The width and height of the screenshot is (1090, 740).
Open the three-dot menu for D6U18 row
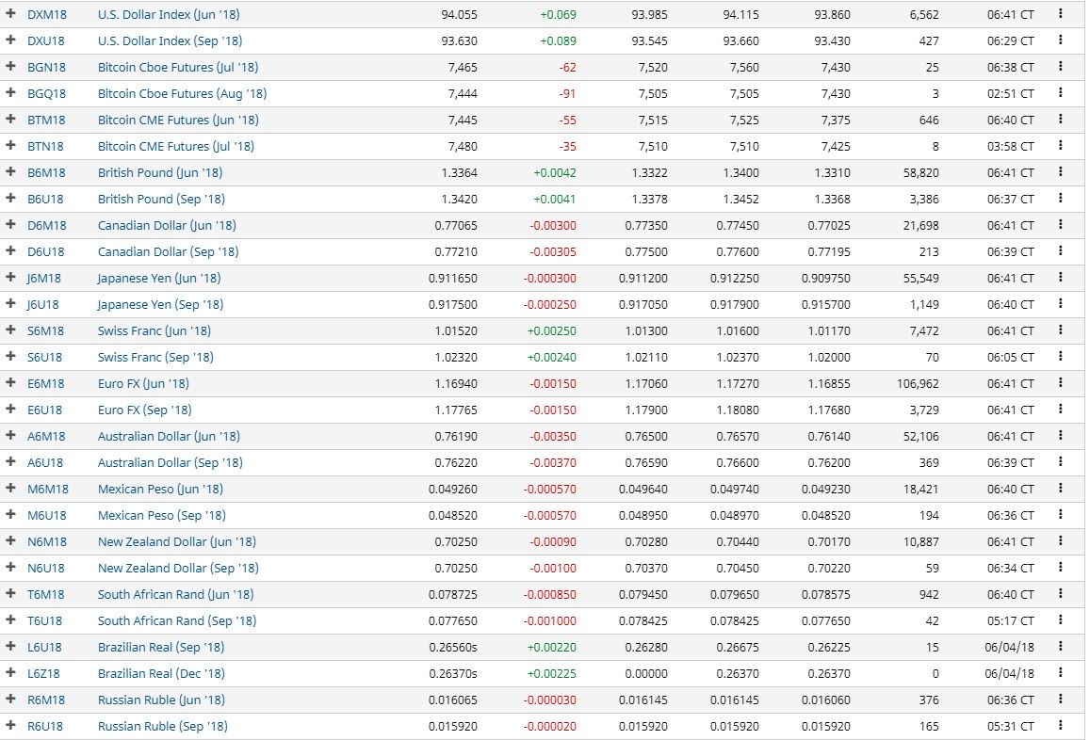pos(1060,250)
